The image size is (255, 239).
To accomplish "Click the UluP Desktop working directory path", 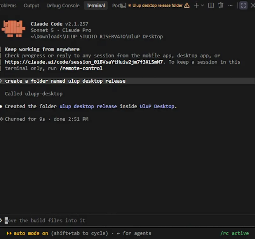I will pyautogui.click(x=97, y=37).
